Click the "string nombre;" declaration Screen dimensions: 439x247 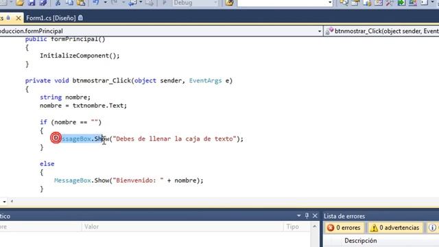[65, 97]
